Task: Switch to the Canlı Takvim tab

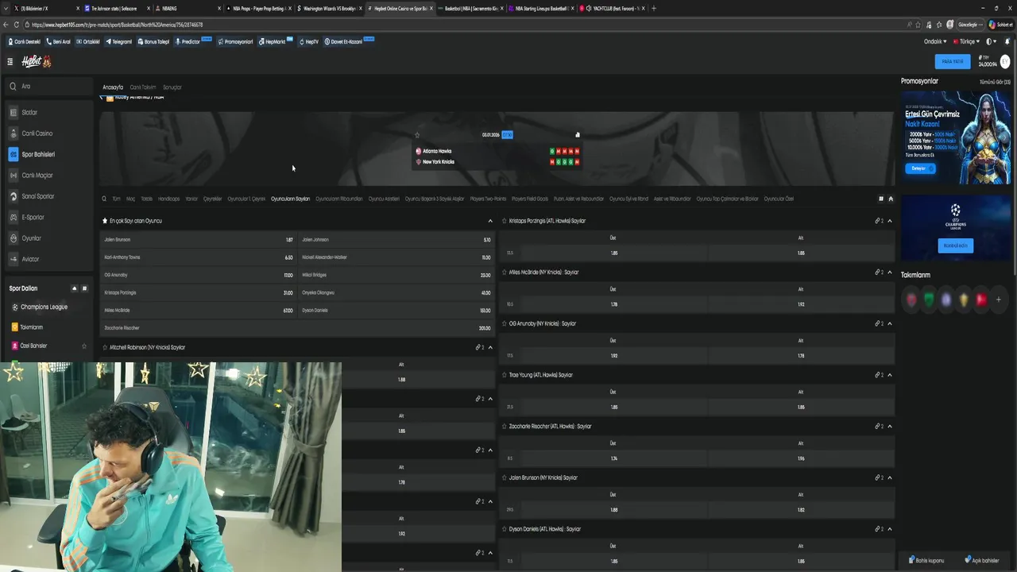Action: pyautogui.click(x=143, y=87)
